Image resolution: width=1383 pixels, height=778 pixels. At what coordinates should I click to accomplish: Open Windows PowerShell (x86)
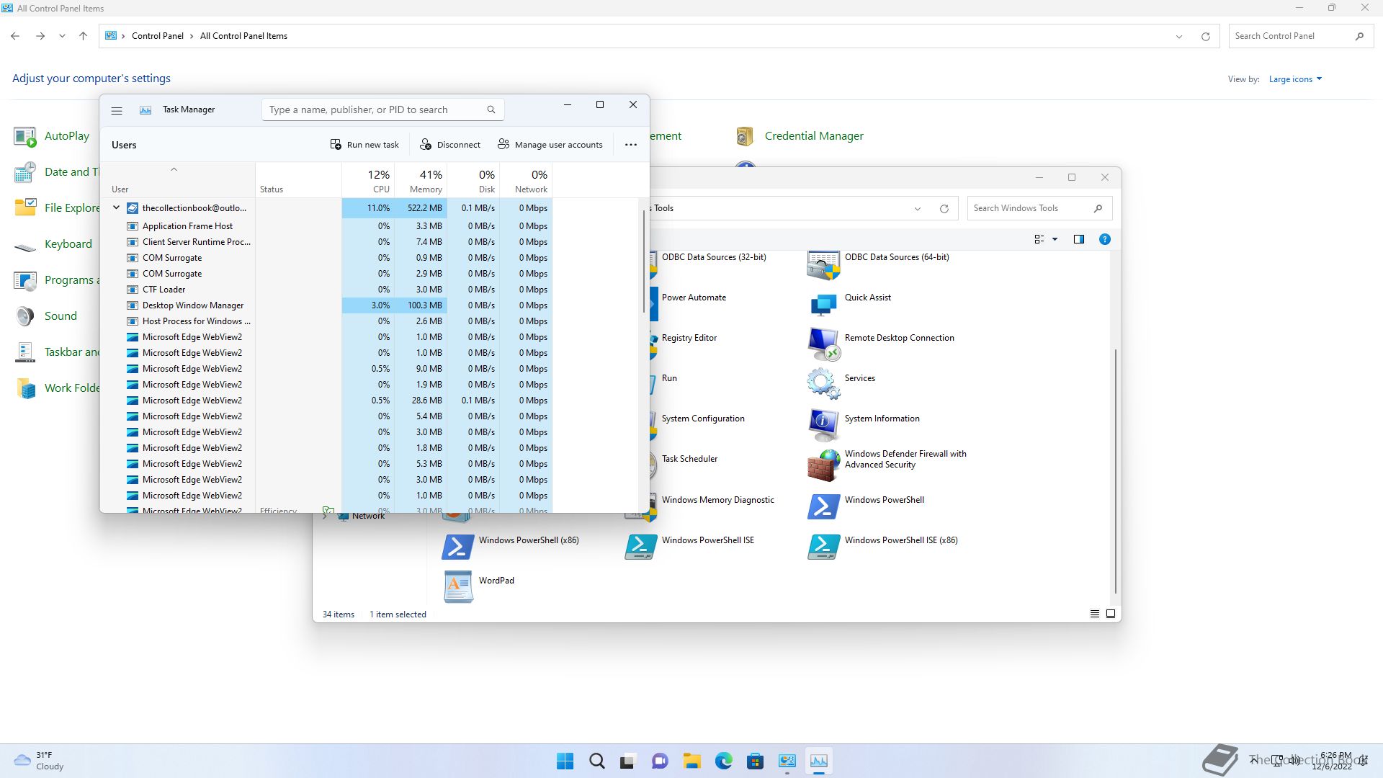[511, 547]
